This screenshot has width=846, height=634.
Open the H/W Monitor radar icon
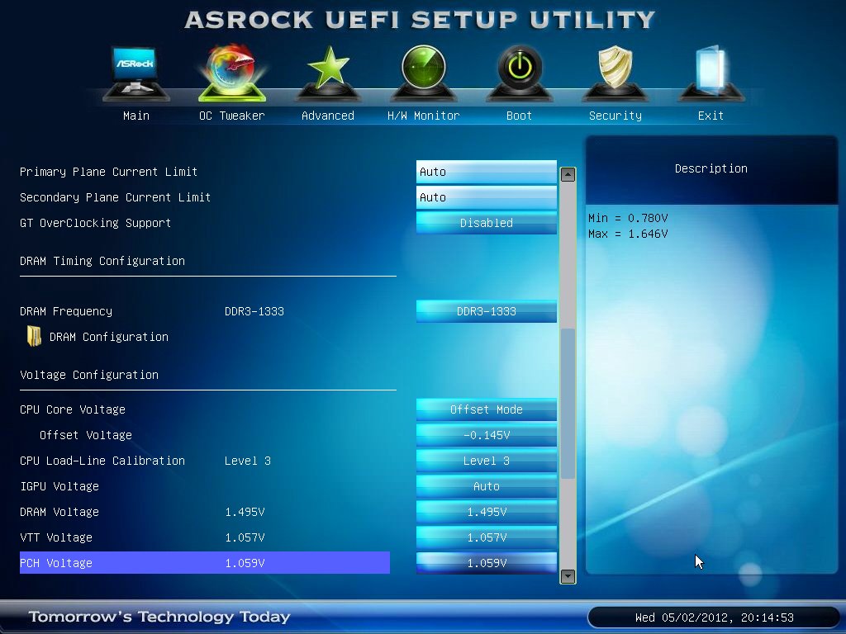[x=424, y=73]
